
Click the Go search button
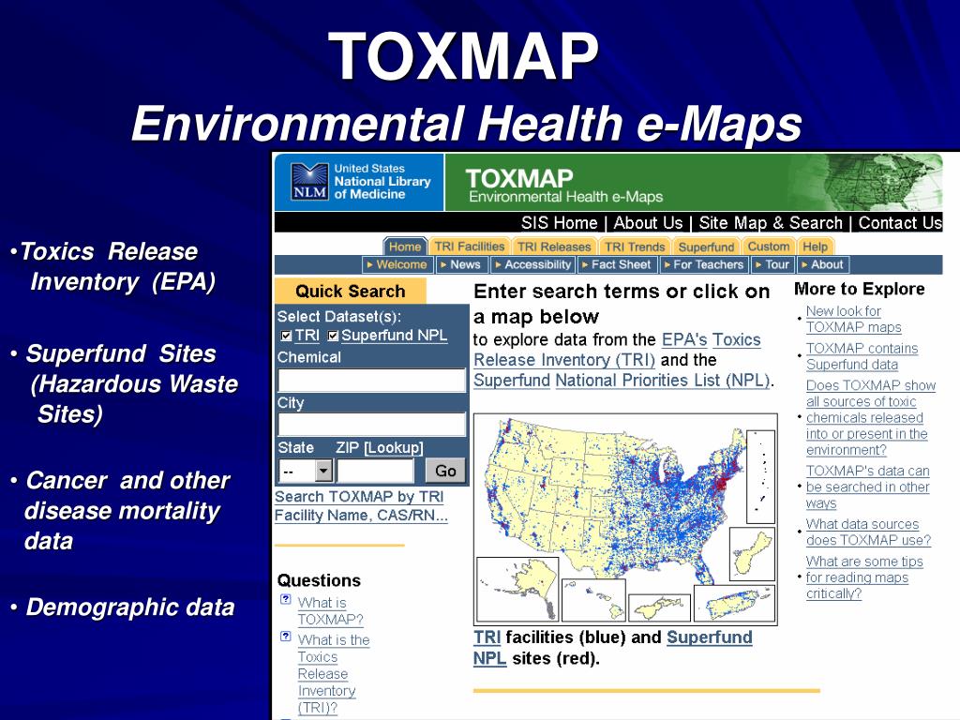pos(445,471)
